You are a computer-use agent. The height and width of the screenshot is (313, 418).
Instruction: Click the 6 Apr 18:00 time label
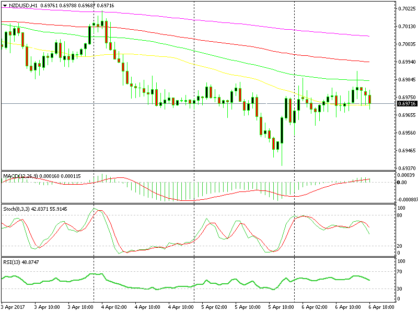(382, 307)
